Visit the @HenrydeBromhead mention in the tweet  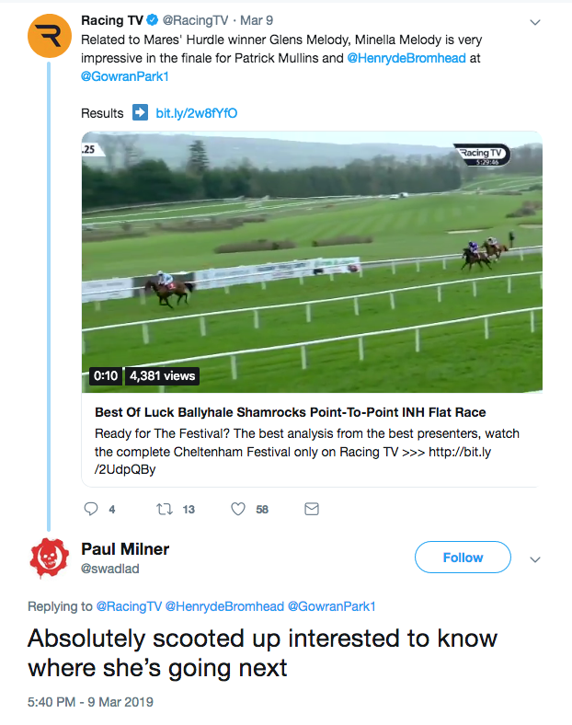coord(406,58)
